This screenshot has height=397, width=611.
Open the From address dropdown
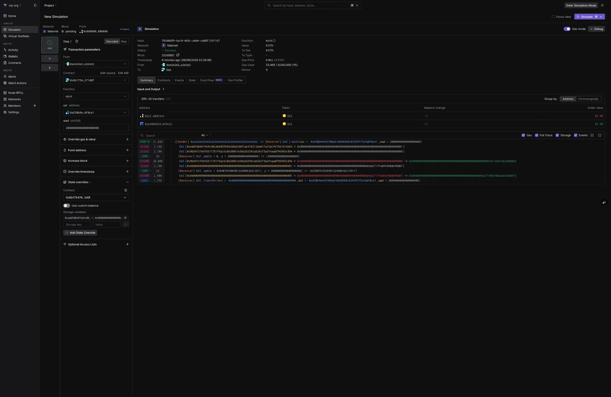[96, 64]
